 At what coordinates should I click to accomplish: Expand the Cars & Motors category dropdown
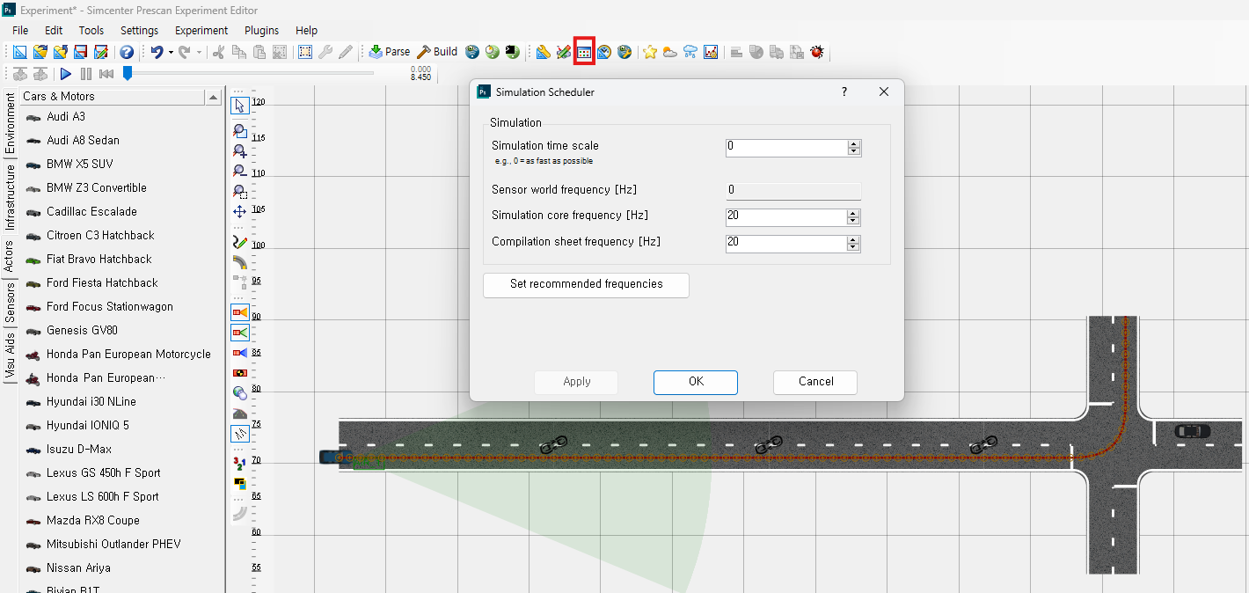[x=214, y=98]
